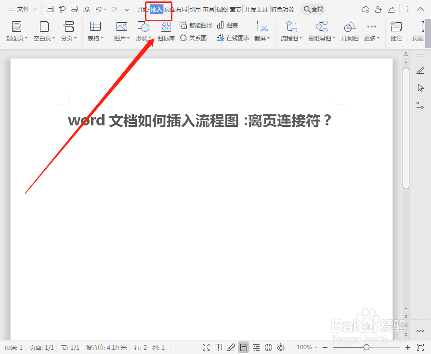Open the 章节 tab
Viewport: 431px width, 354px height.
pos(235,9)
